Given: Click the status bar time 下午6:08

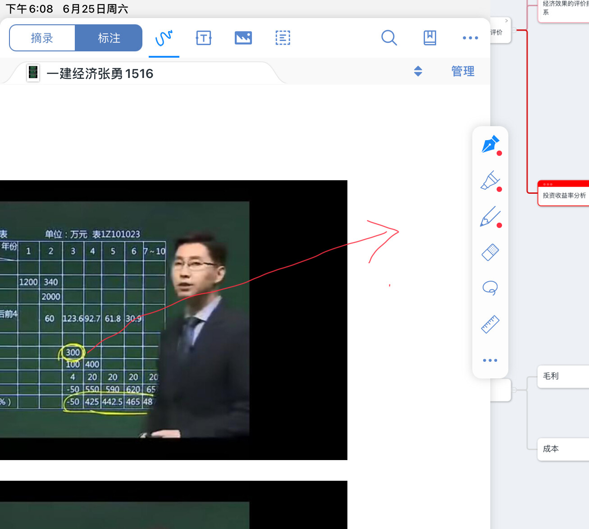Looking at the screenshot, I should [x=29, y=9].
